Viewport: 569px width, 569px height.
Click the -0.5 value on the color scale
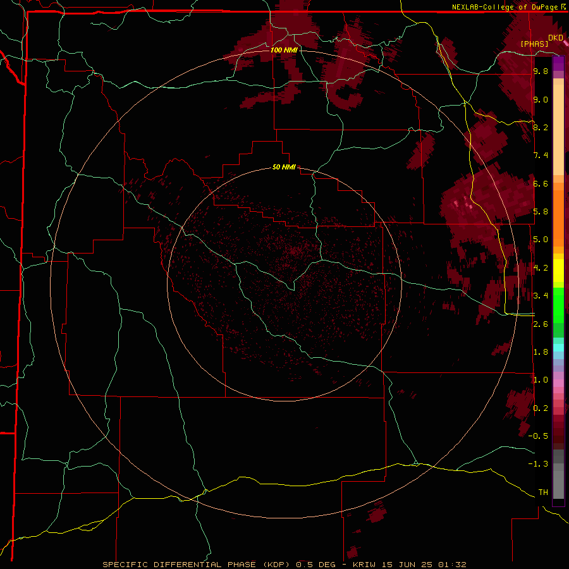[538, 436]
